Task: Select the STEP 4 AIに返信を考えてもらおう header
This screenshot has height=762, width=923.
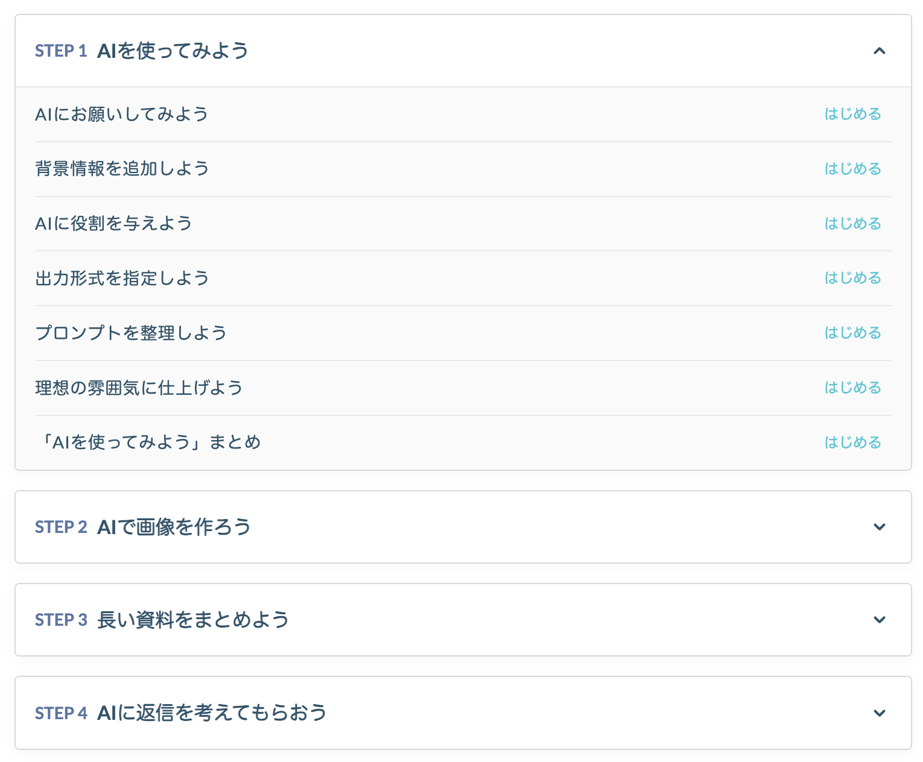Action: coord(180,713)
